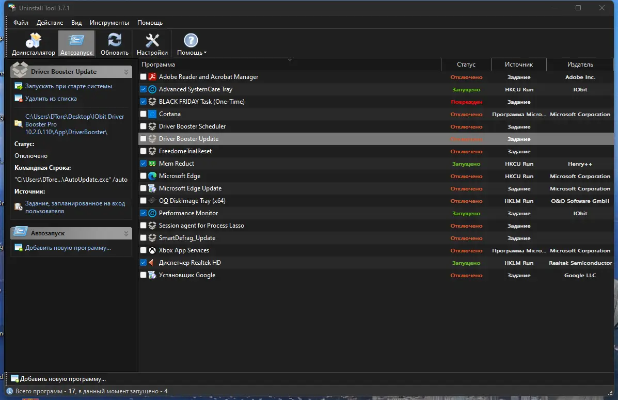Open the Действие menu
The image size is (618, 400).
50,23
